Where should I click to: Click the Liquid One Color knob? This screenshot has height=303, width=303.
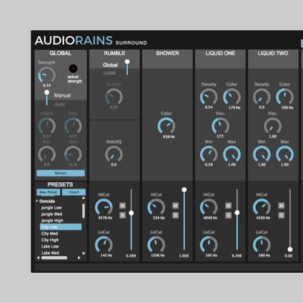(x=231, y=97)
